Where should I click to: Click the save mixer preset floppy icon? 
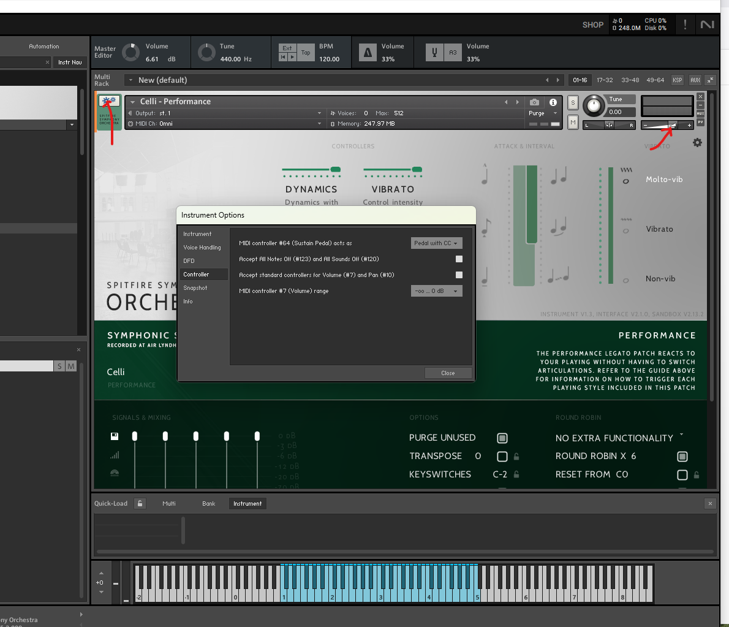115,436
